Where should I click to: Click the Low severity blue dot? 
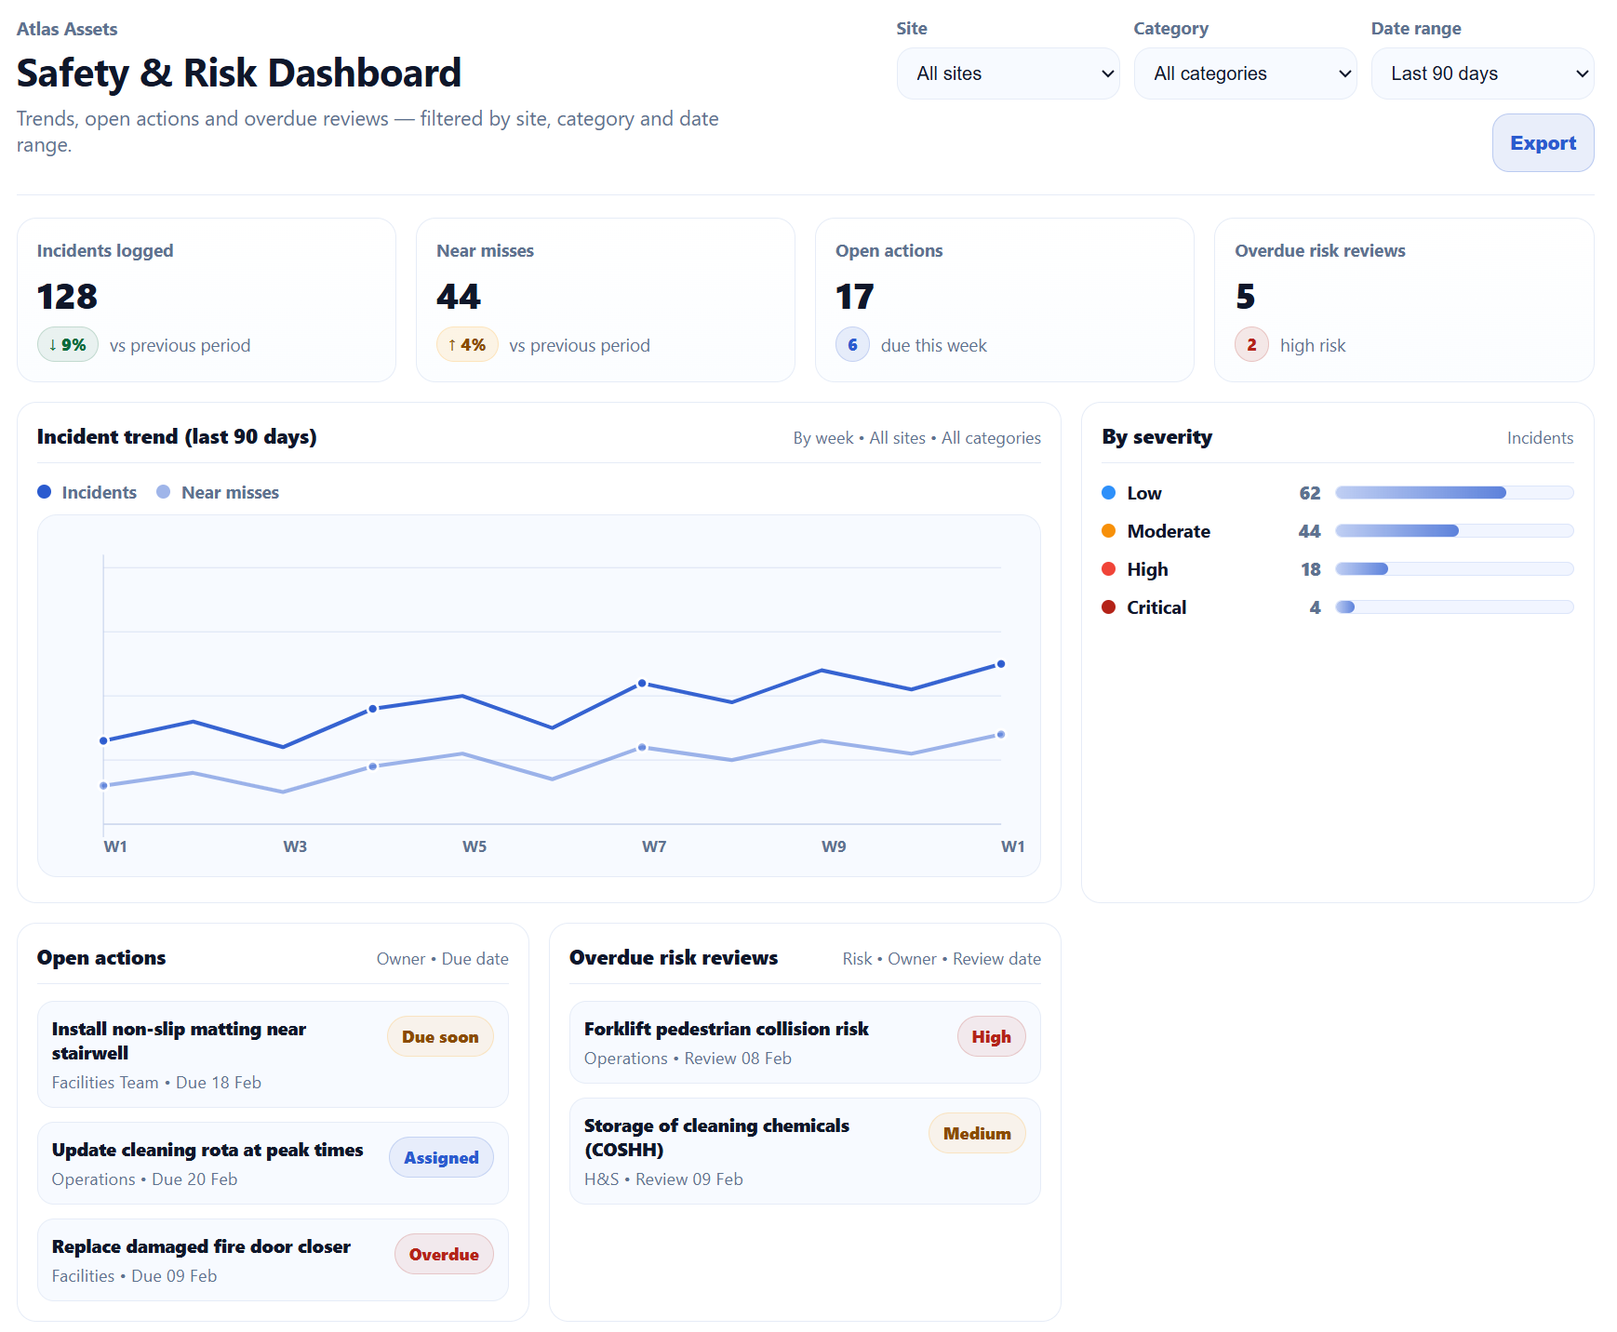[x=1108, y=493]
